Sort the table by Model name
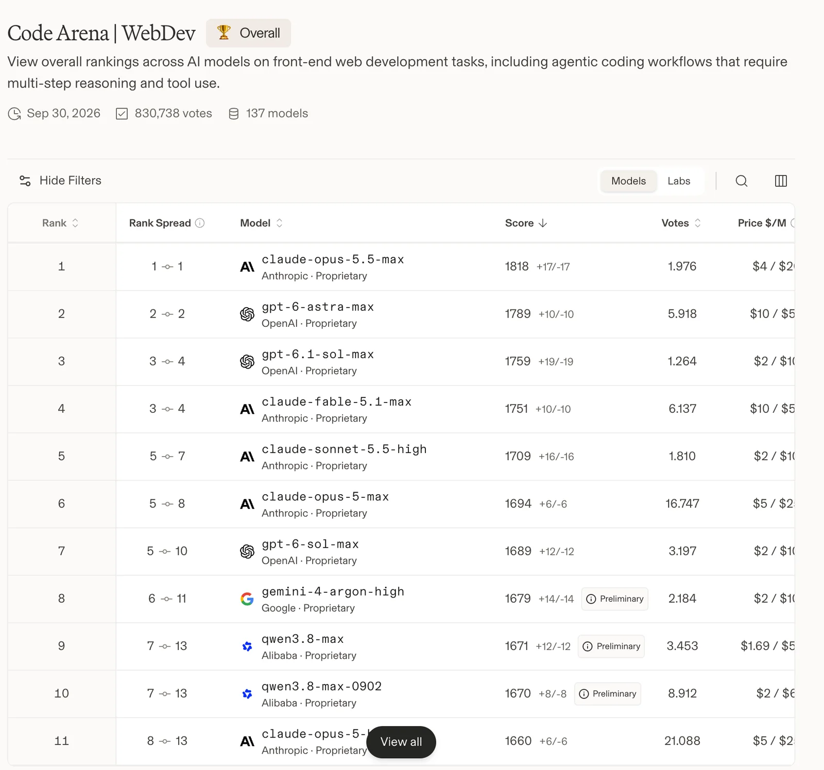This screenshot has height=770, width=824. coord(262,223)
